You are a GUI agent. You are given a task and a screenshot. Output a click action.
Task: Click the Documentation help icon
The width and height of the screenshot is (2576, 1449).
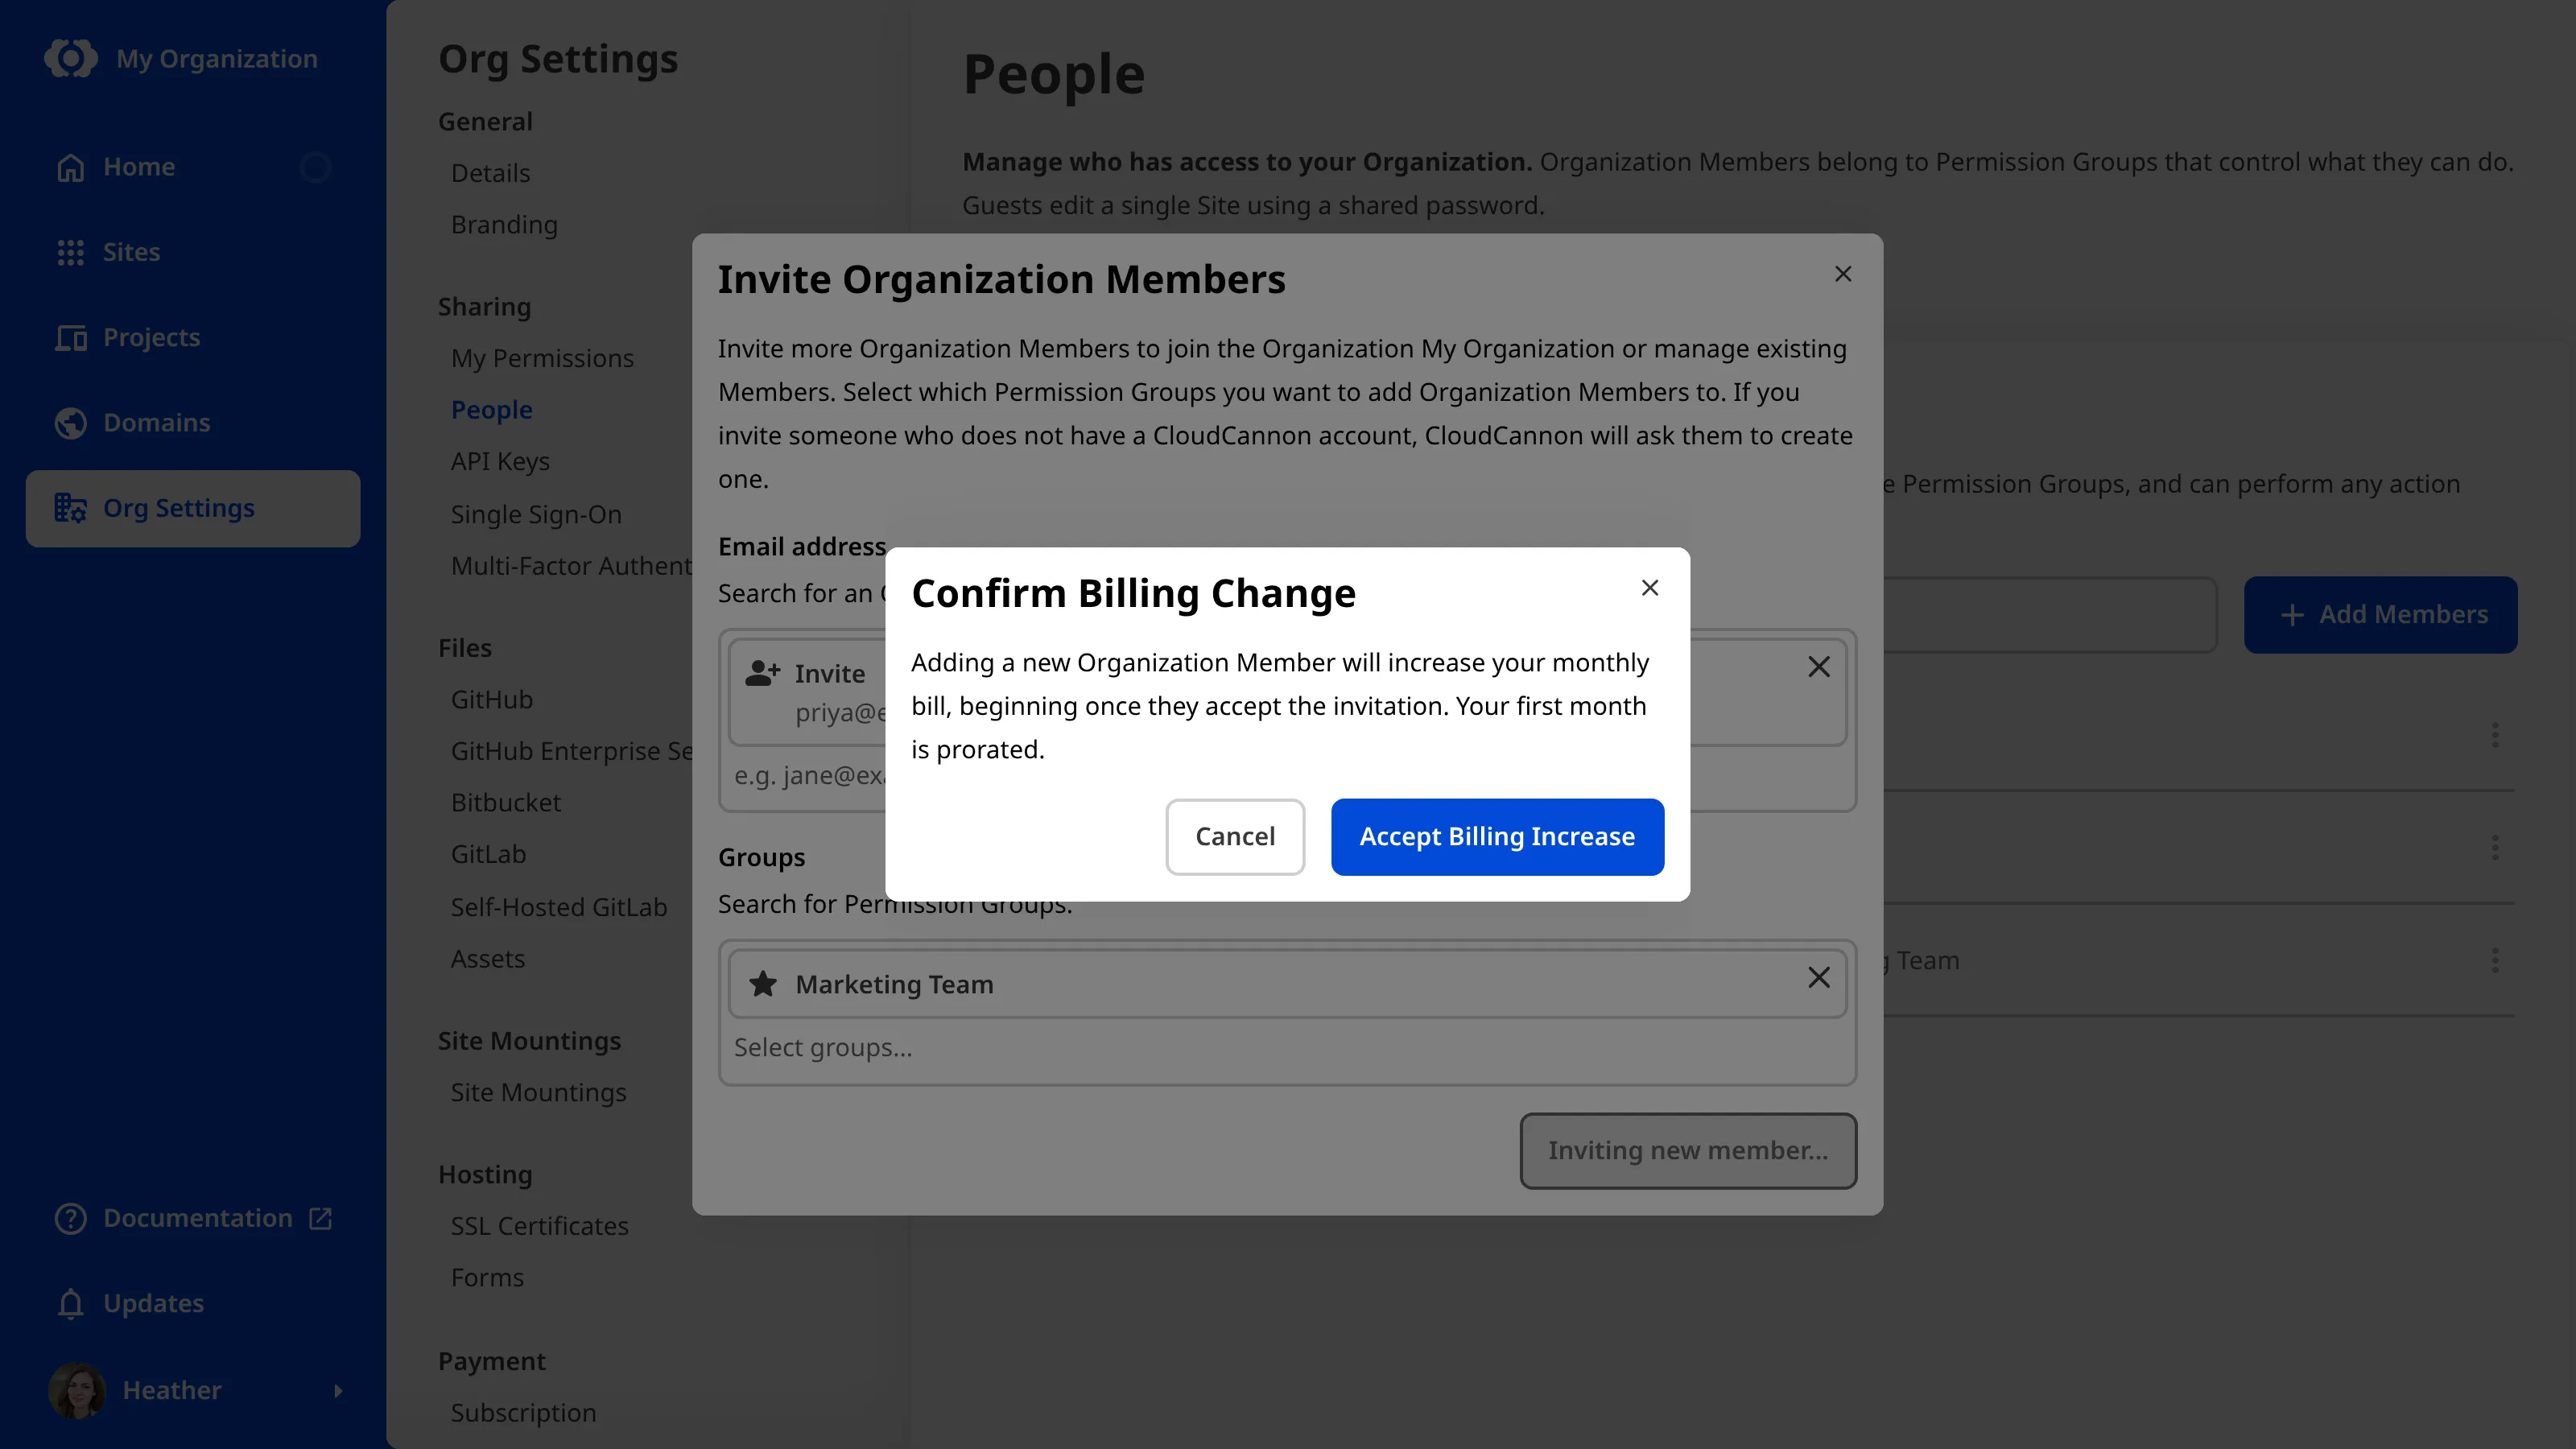pyautogui.click(x=70, y=1218)
